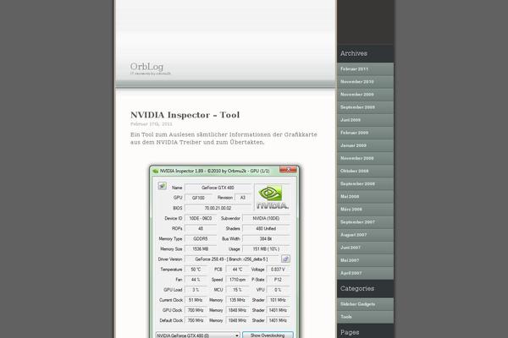Open the Februar 2011 archive
508x338 pixels.
365,69
